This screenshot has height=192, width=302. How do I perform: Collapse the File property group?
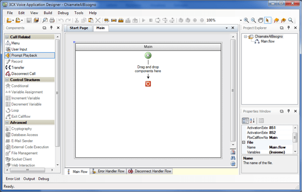[x=244, y=142]
